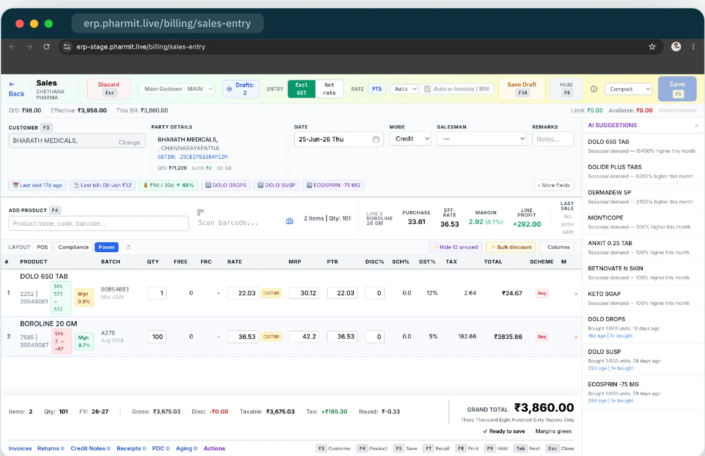Select Net rate entry mode
Viewport: 705px width, 456px height.
pyautogui.click(x=329, y=89)
